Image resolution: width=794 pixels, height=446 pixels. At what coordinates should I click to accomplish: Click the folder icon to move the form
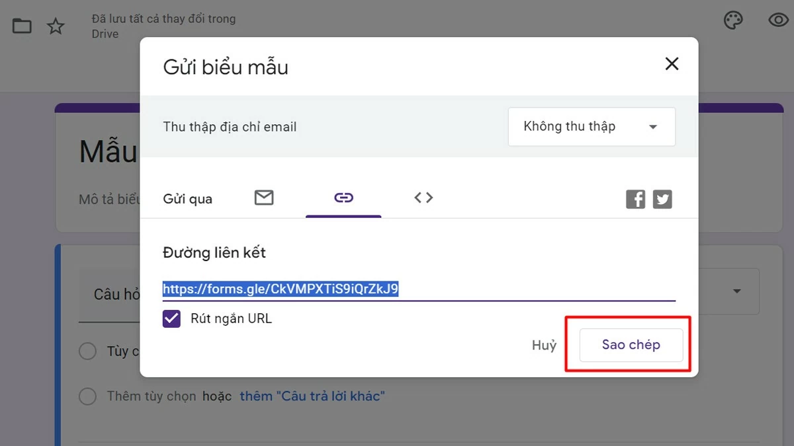pyautogui.click(x=22, y=25)
